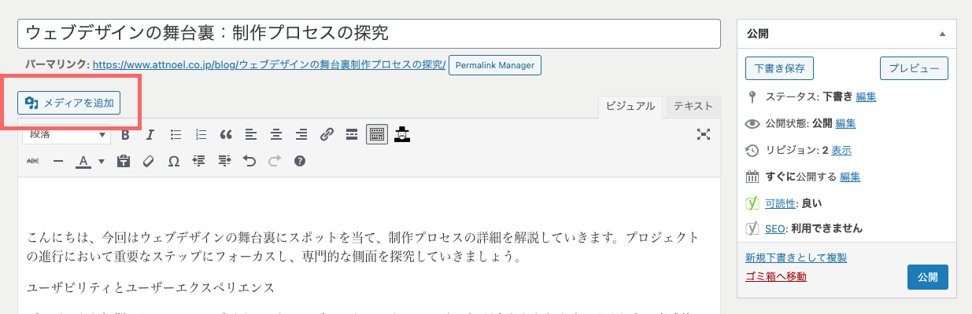
Task: Enter distraction-free fullscreen mode
Action: (704, 134)
